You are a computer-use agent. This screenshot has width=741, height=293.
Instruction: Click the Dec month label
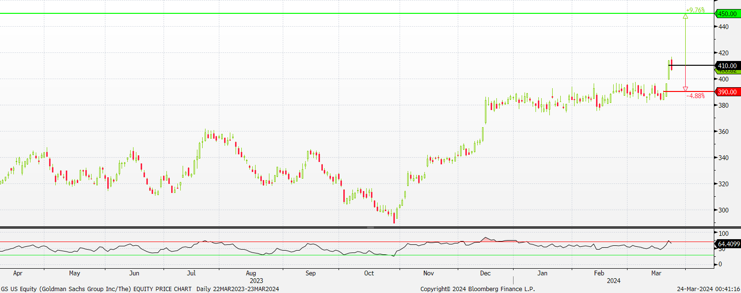point(485,274)
